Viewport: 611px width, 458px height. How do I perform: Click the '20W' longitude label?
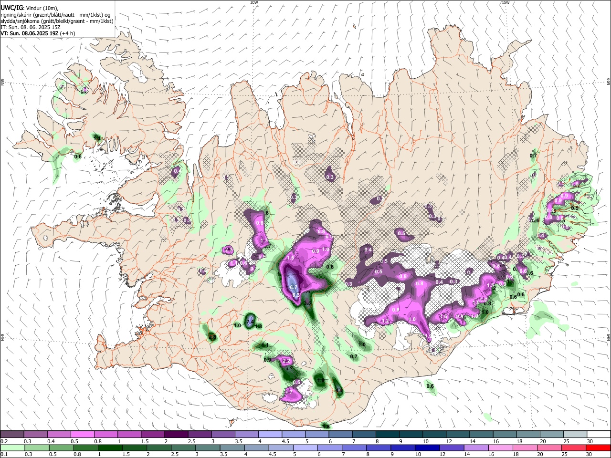tap(254, 2)
